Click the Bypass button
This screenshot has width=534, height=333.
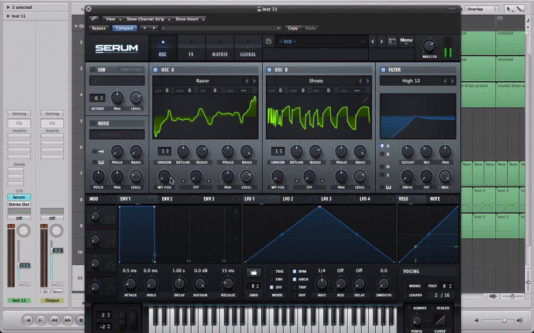(99, 28)
